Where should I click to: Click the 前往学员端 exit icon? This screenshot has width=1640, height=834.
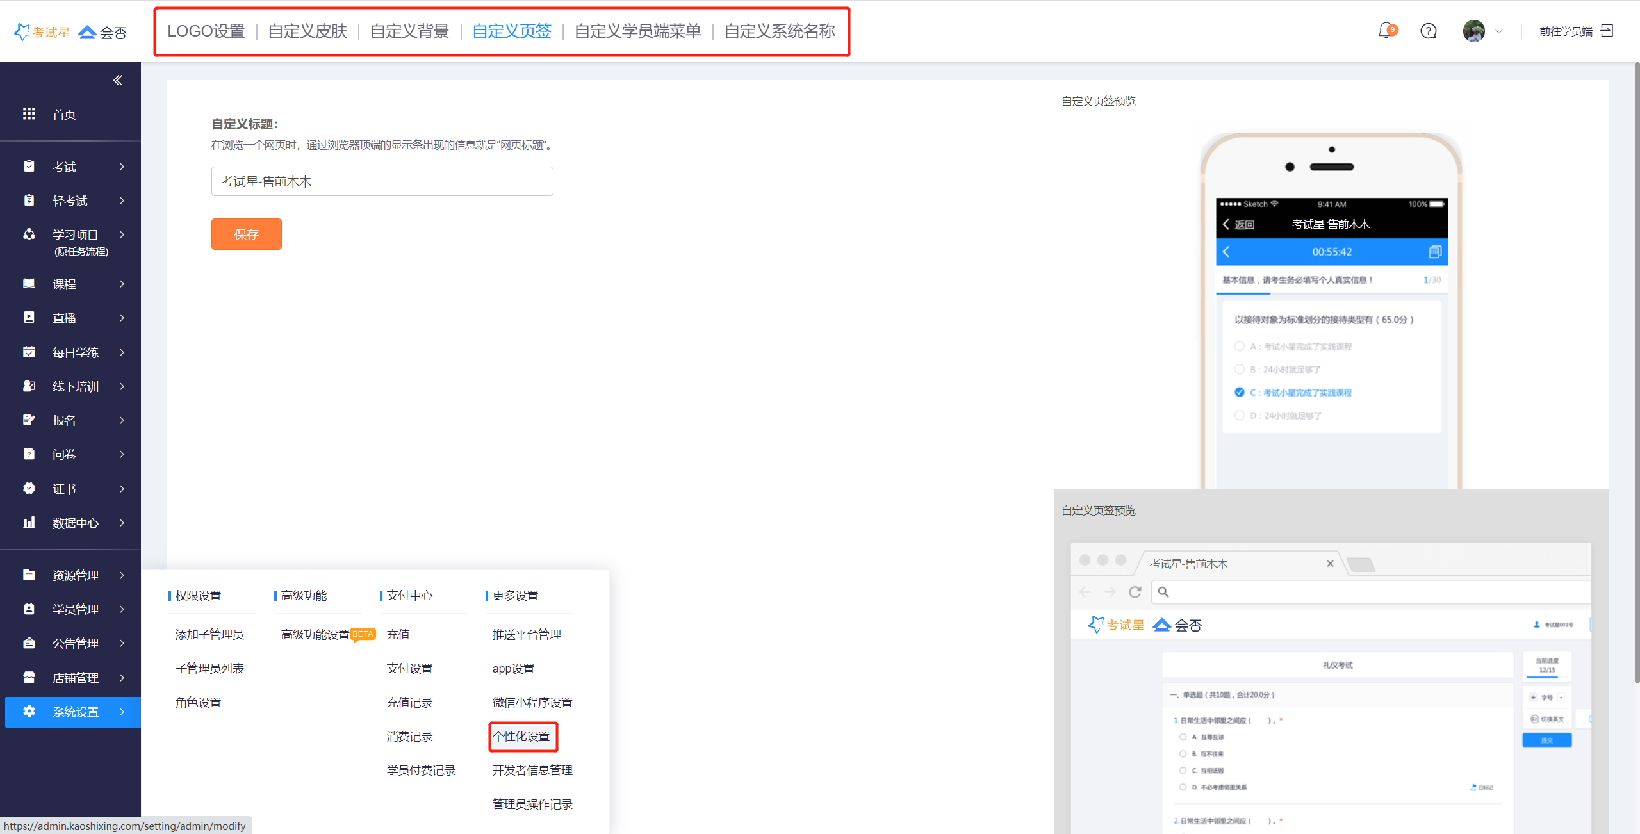point(1607,31)
